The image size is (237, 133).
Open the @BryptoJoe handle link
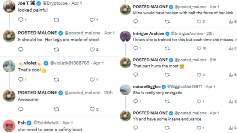click(x=55, y=3)
